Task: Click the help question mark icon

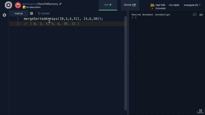Action: (201, 111)
